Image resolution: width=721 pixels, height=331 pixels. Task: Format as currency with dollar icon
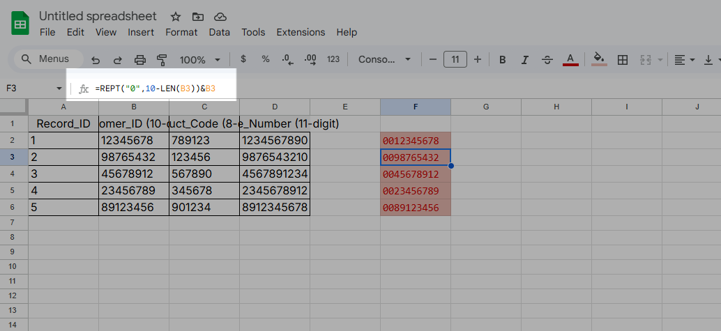point(243,59)
